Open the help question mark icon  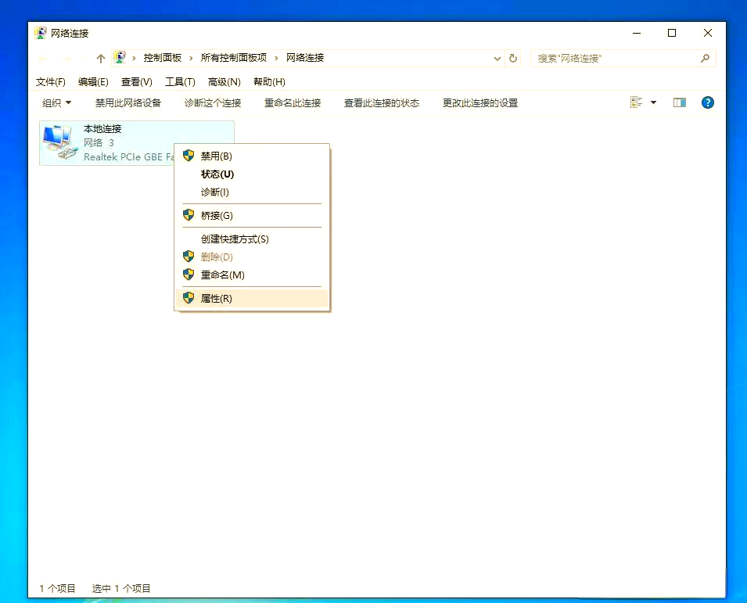tap(707, 102)
